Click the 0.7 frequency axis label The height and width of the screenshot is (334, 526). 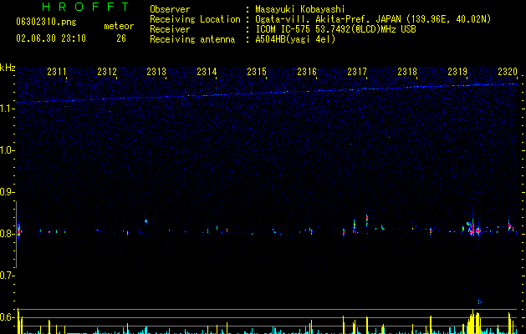[8, 276]
